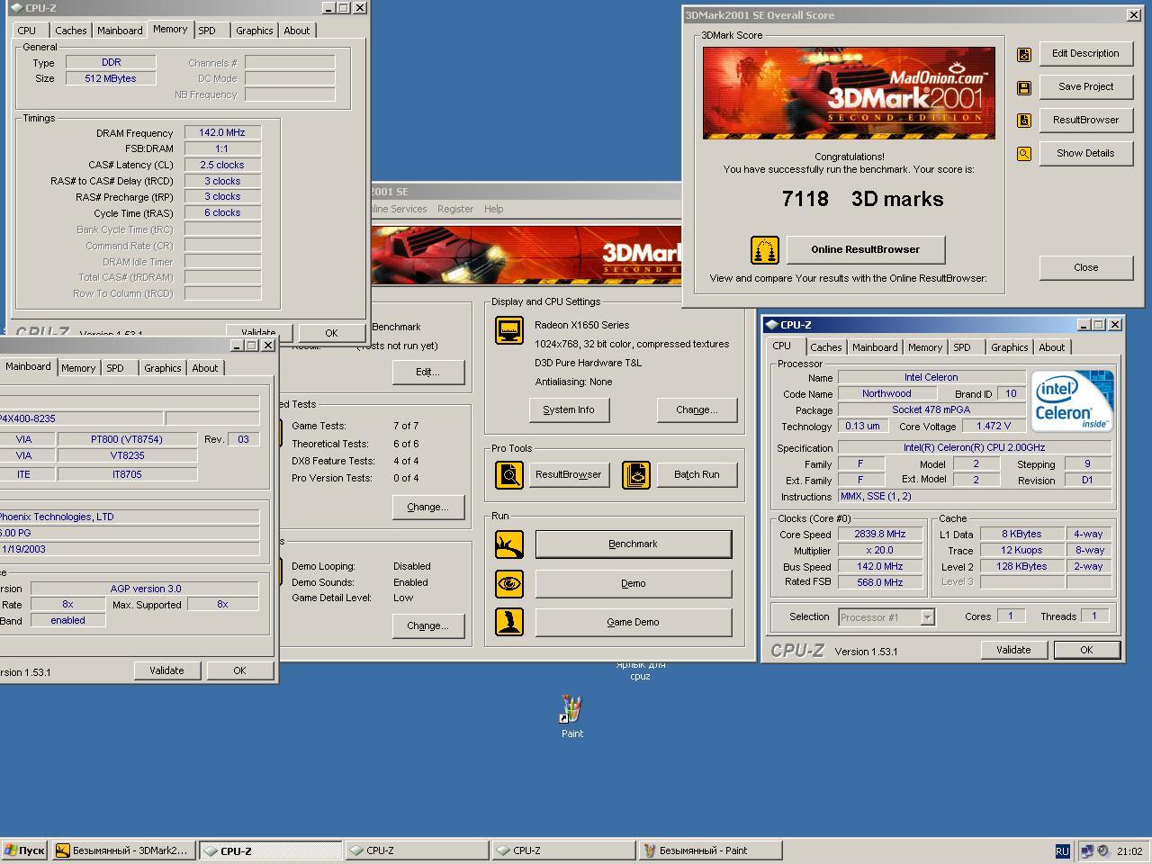Click the Batch Run button
The height and width of the screenshot is (864, 1152).
coord(697,474)
